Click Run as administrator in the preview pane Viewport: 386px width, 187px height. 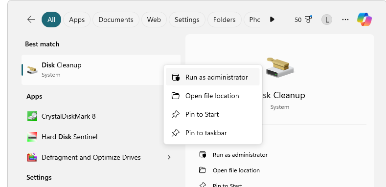coord(240,155)
